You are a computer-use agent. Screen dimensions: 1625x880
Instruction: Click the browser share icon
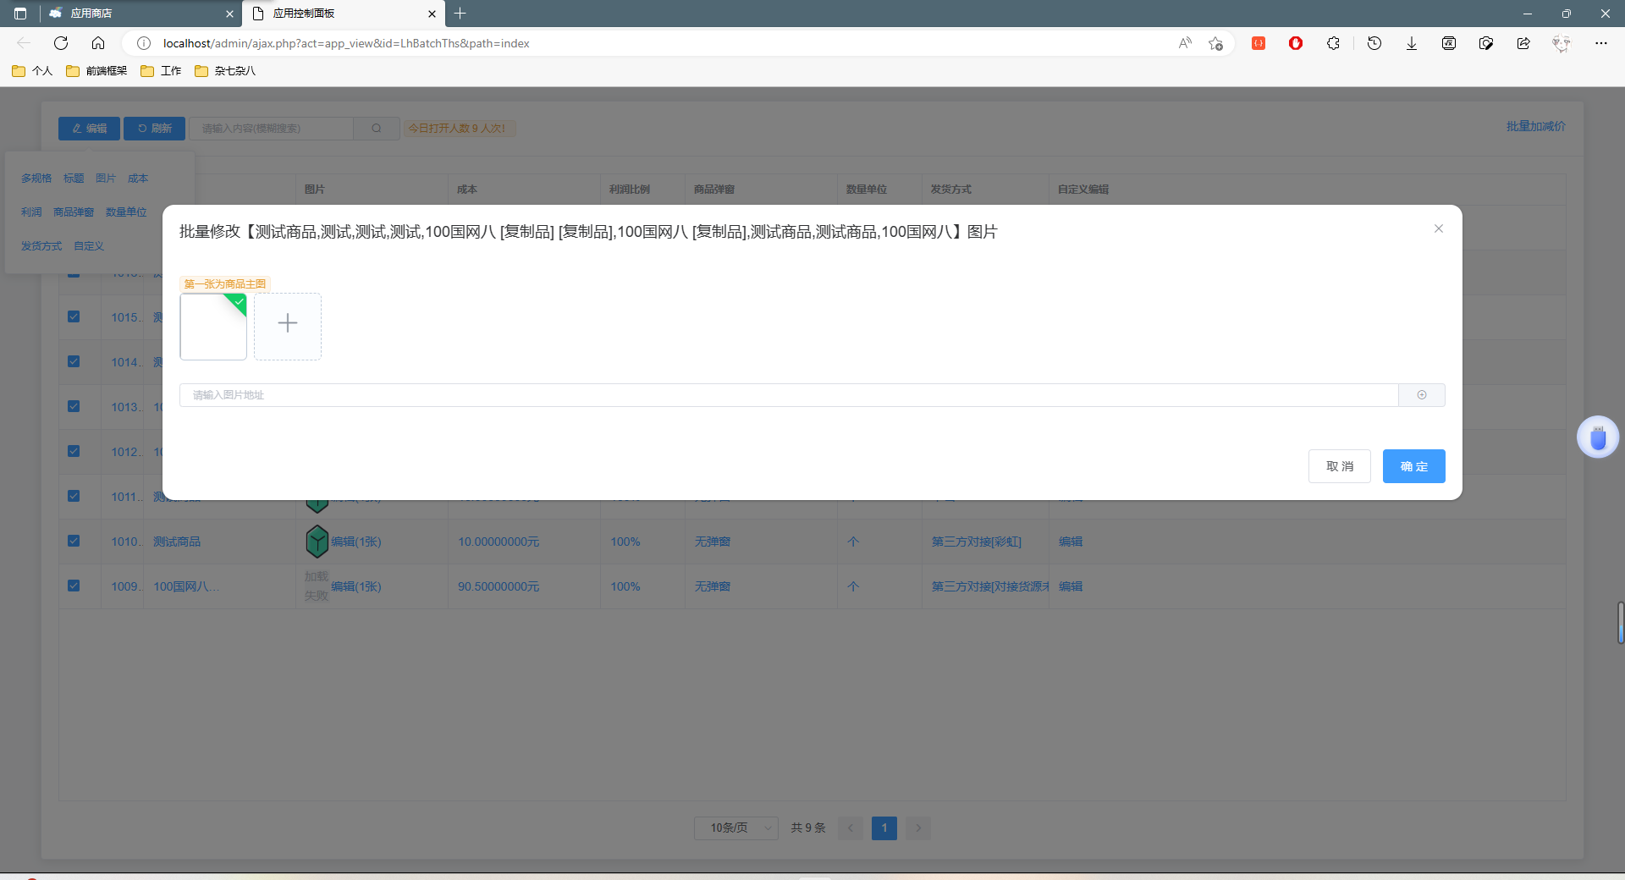[x=1523, y=43]
